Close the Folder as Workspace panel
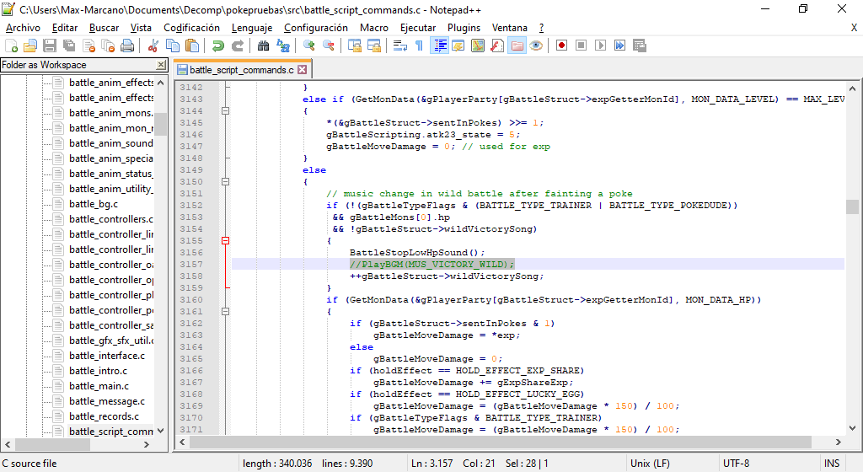 tap(161, 65)
